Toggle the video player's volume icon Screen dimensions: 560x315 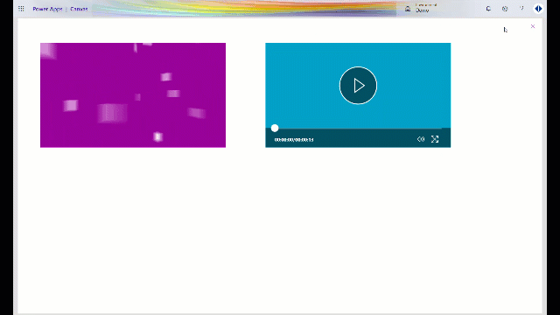421,139
